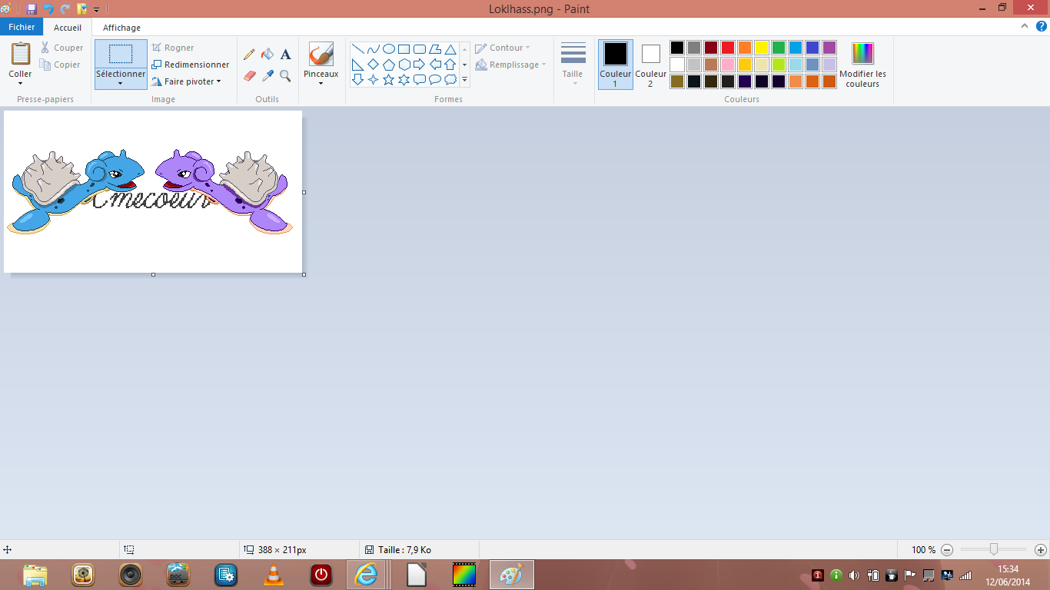Image resolution: width=1050 pixels, height=590 pixels.
Task: Undo the last action
Action: pos(48,9)
